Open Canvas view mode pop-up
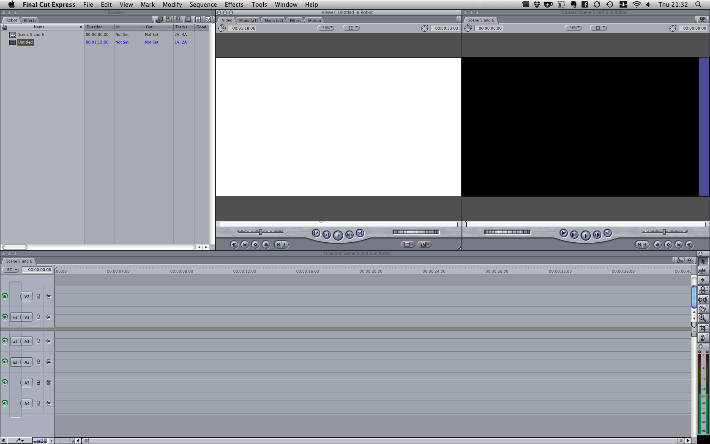Image resolution: width=710 pixels, height=444 pixels. [x=598, y=28]
